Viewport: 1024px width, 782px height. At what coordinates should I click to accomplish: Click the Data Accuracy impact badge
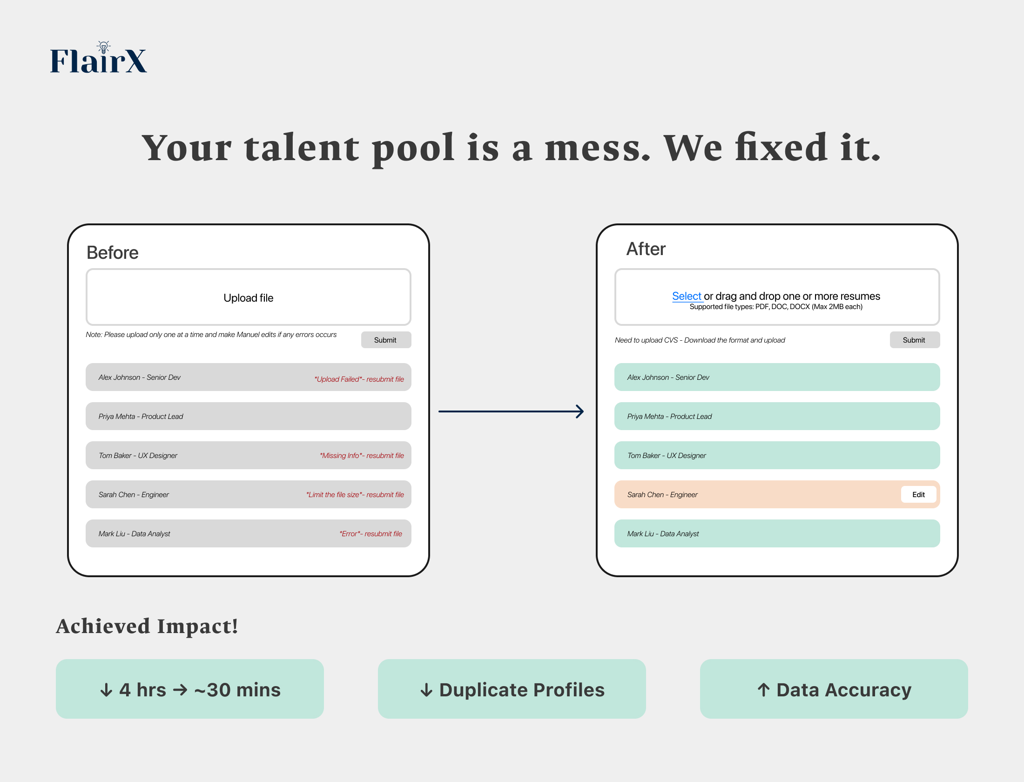click(x=834, y=689)
